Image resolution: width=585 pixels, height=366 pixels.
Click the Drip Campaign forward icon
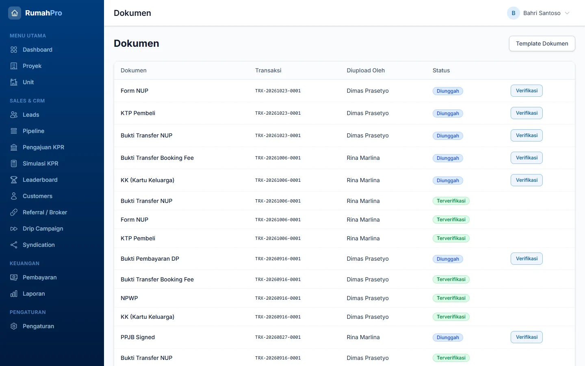(x=14, y=229)
